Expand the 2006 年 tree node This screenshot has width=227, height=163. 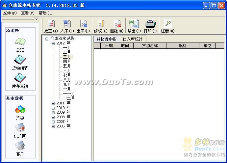click(53, 127)
